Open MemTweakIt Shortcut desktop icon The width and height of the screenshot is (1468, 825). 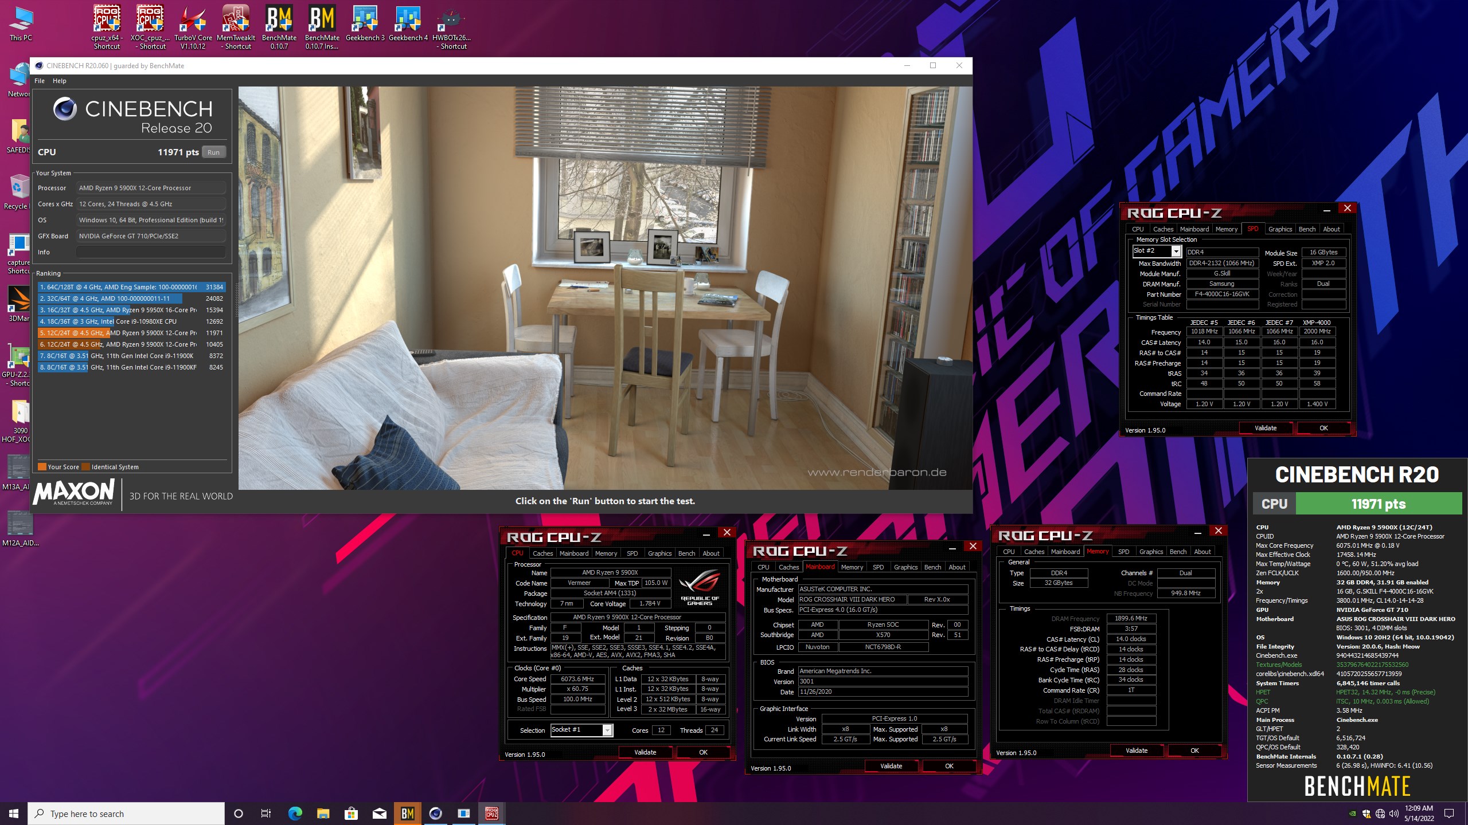[x=236, y=27]
